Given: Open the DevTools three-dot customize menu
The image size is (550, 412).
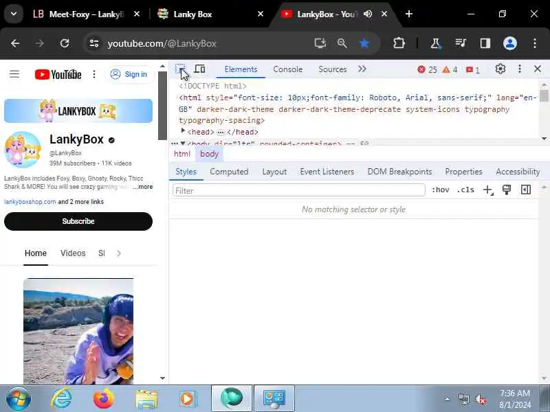Looking at the screenshot, I should 520,69.
